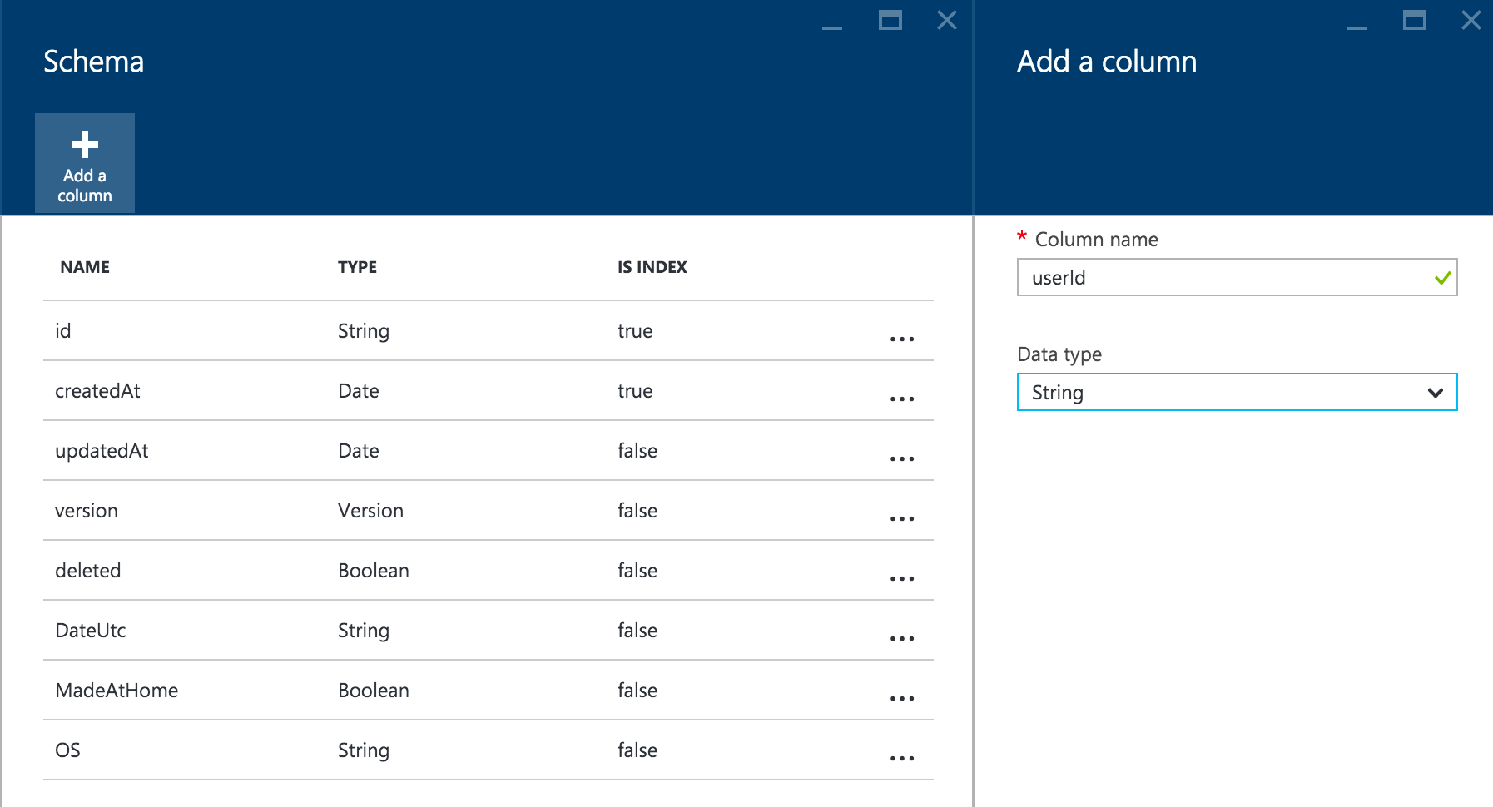Viewport: 1493px width, 807px height.
Task: Open more options for MadeAtHome column
Action: click(901, 698)
